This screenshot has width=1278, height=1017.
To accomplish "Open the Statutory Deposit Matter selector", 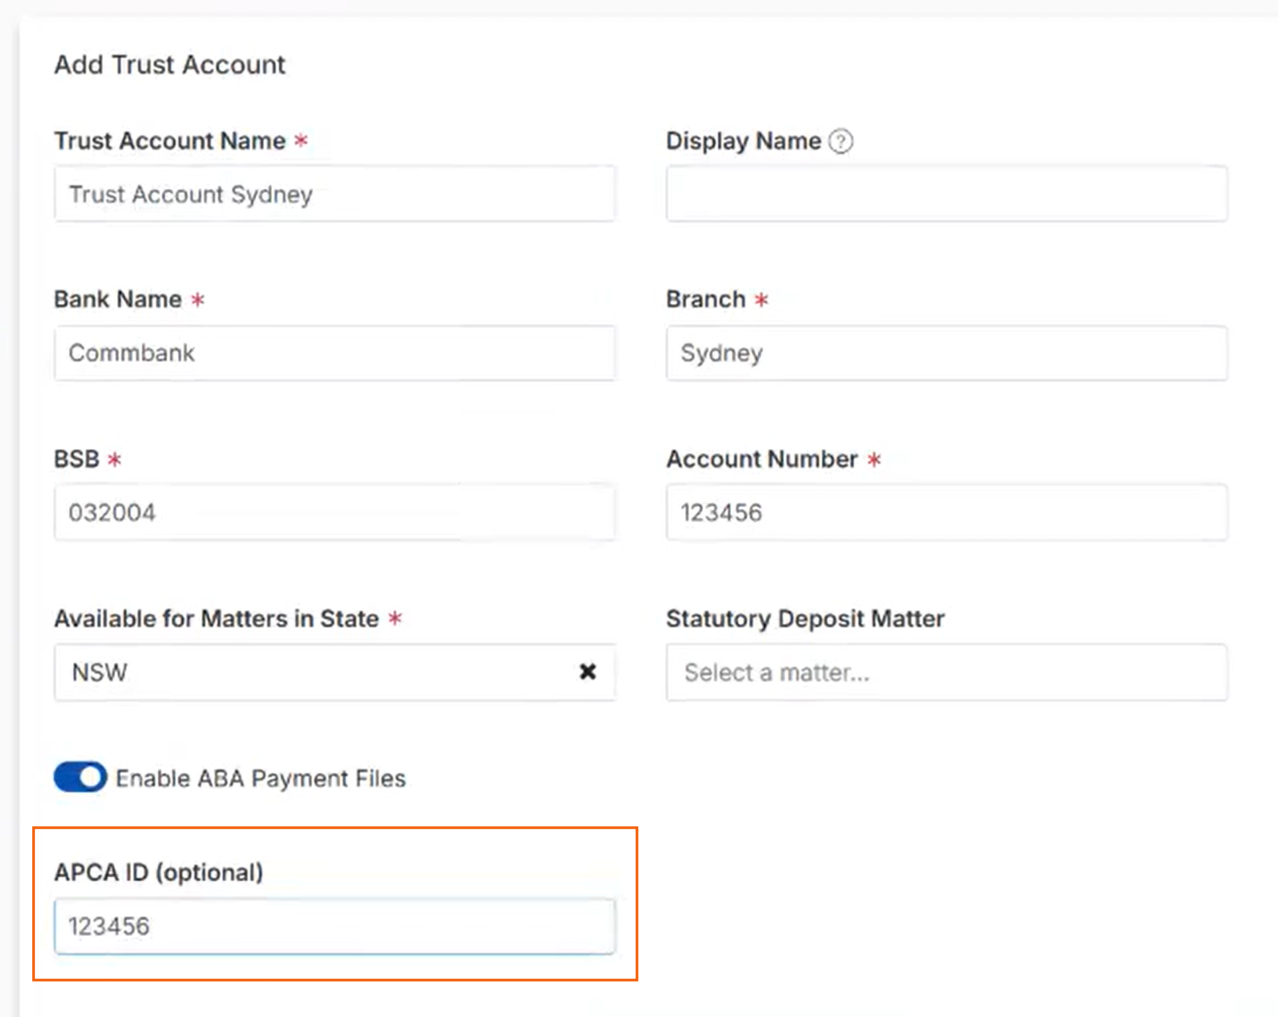I will 946,672.
